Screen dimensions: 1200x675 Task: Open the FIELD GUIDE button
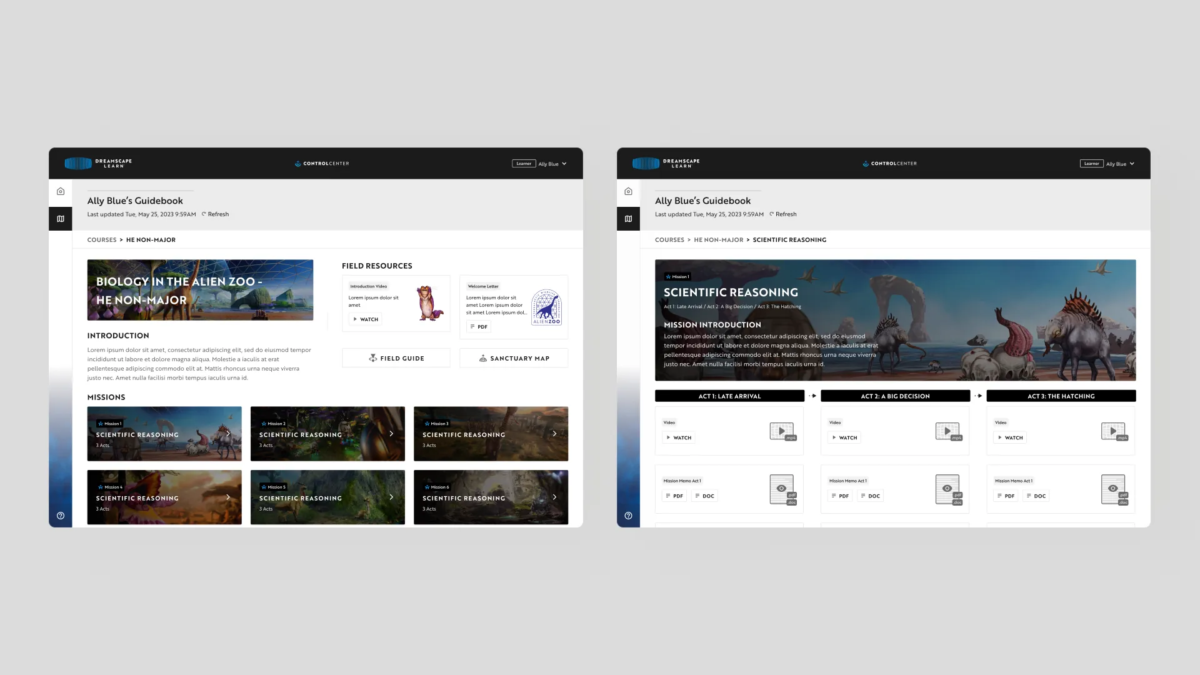click(396, 358)
